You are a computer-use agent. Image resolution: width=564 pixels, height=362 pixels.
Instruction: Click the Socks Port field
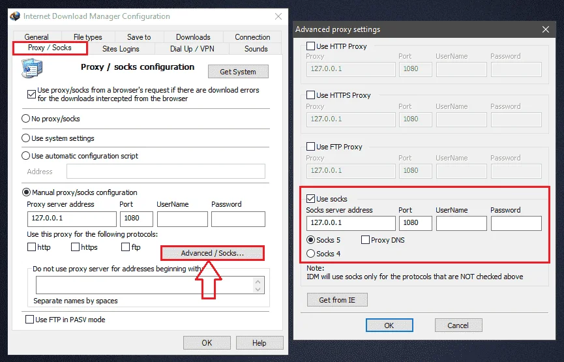(415, 223)
